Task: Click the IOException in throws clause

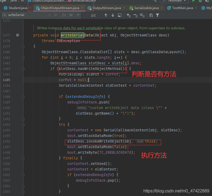Action: click(68, 41)
